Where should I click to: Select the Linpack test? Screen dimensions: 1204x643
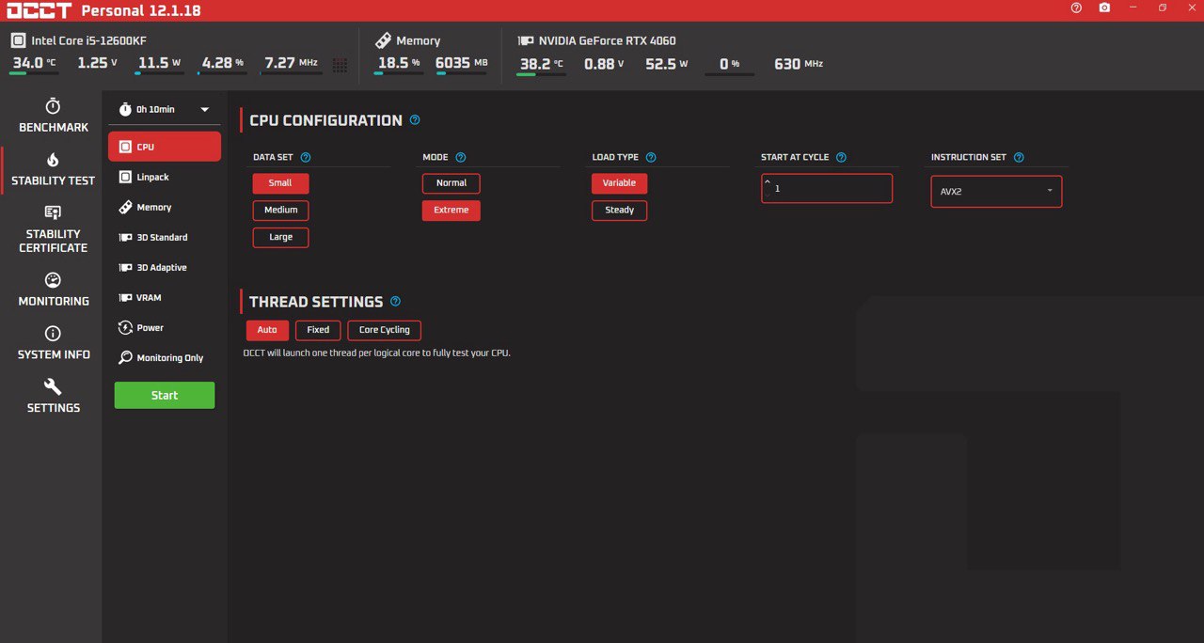tap(165, 177)
